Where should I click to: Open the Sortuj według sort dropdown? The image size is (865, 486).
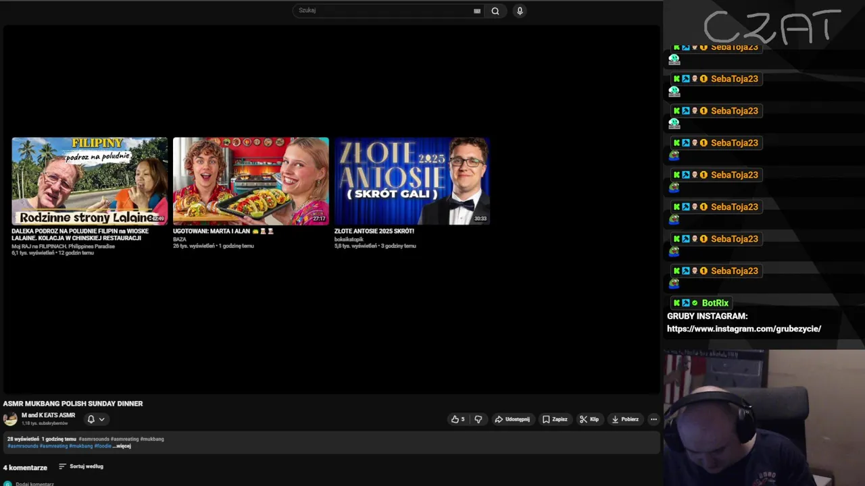pyautogui.click(x=81, y=466)
